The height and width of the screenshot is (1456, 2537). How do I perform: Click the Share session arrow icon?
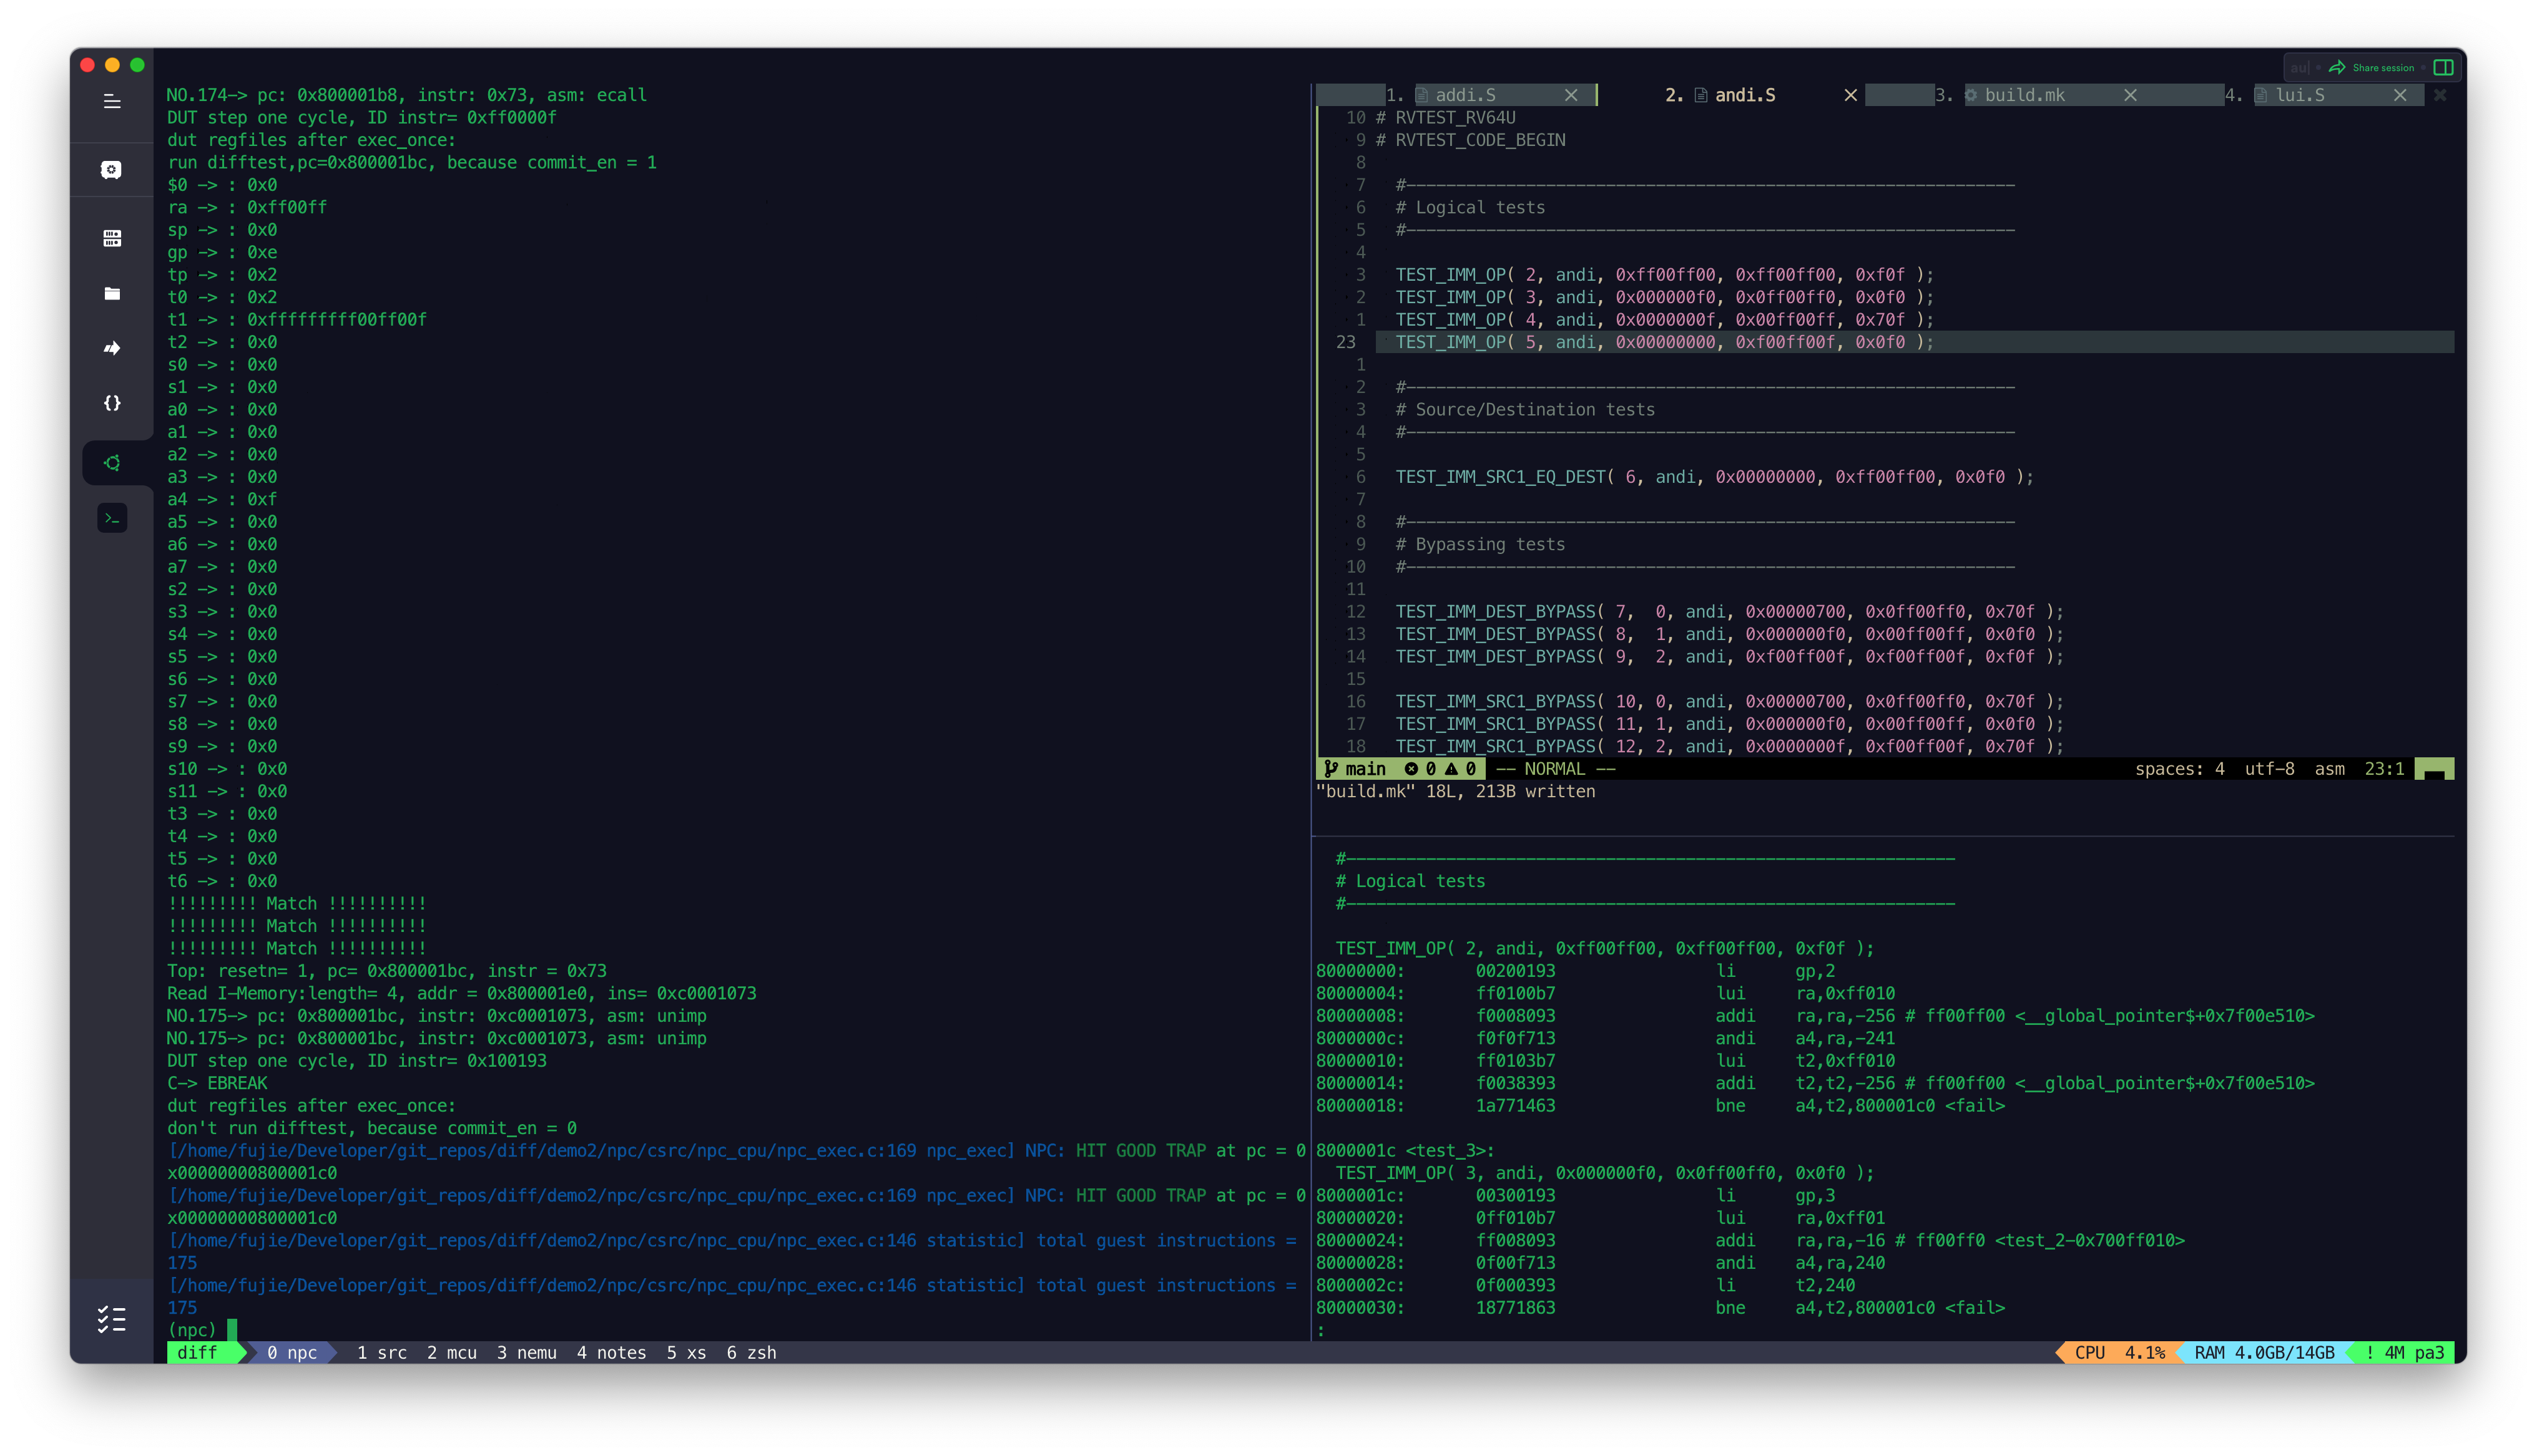tap(2337, 68)
